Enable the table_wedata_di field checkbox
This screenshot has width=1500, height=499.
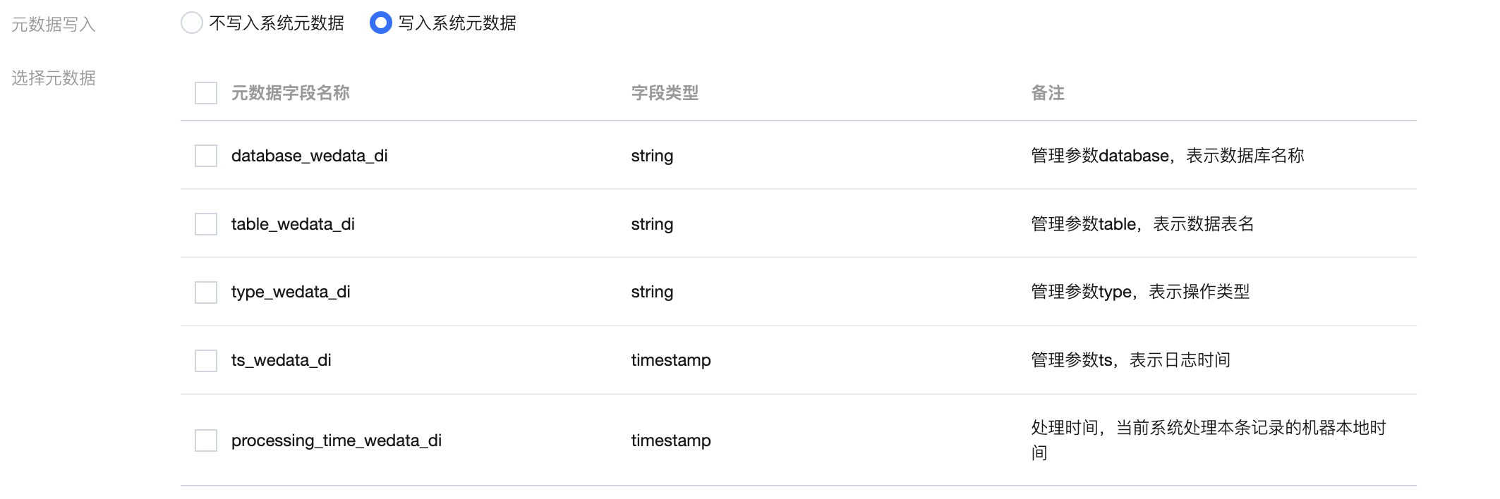coord(206,224)
